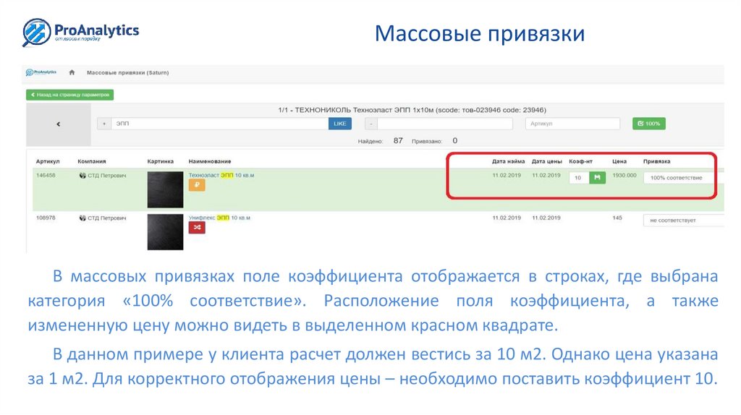The image size is (741, 415).
Task: Open the Унифлекс ЭПП 10 кв.м link
Action: tap(219, 218)
